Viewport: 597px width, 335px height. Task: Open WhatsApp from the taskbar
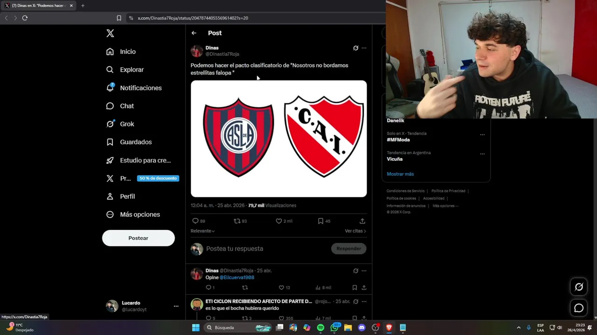tap(334, 328)
